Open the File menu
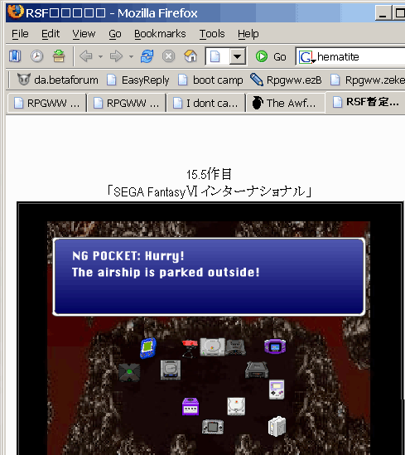The width and height of the screenshot is (405, 455). [x=20, y=34]
